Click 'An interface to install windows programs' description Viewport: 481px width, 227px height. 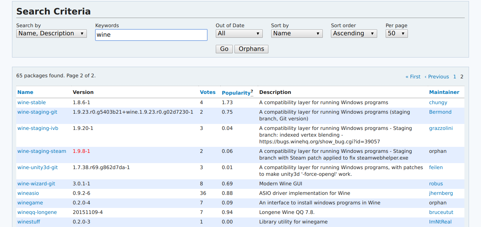point(320,203)
